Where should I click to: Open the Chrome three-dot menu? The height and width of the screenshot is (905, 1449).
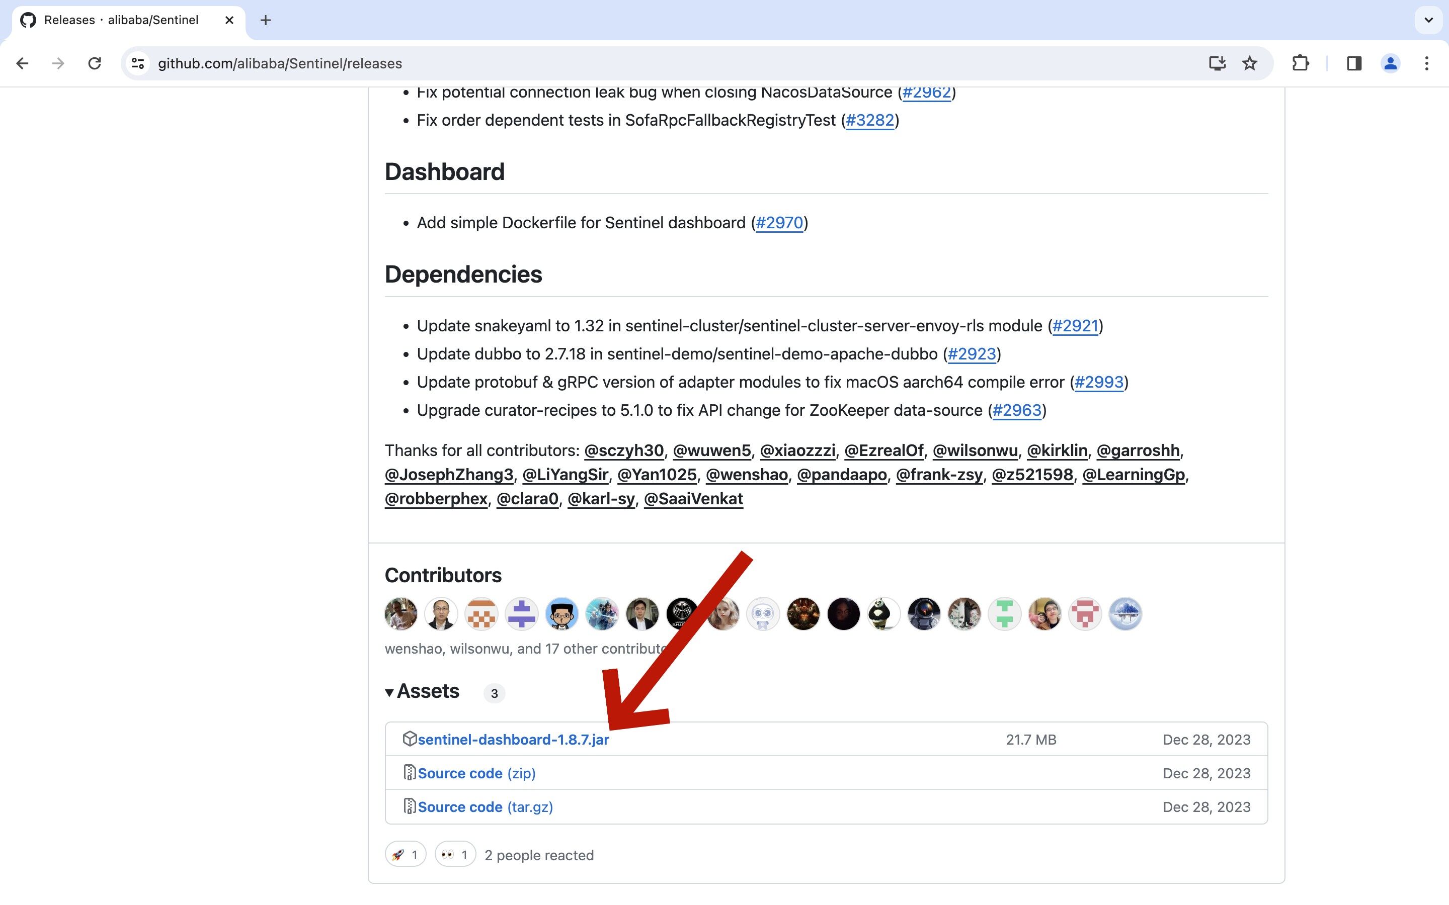click(x=1427, y=63)
